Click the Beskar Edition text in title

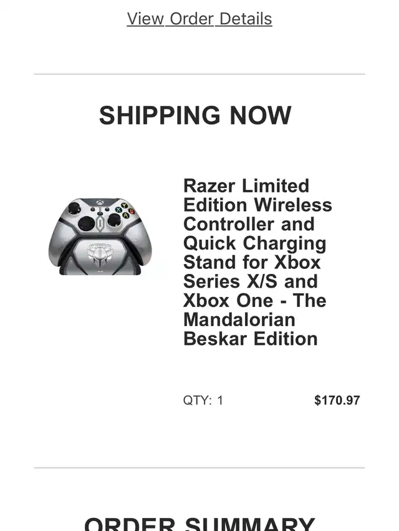pyautogui.click(x=251, y=339)
